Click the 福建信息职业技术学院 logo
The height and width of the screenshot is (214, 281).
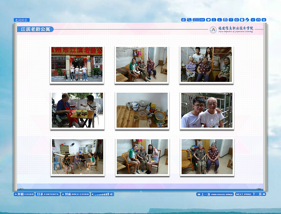(x=231, y=29)
